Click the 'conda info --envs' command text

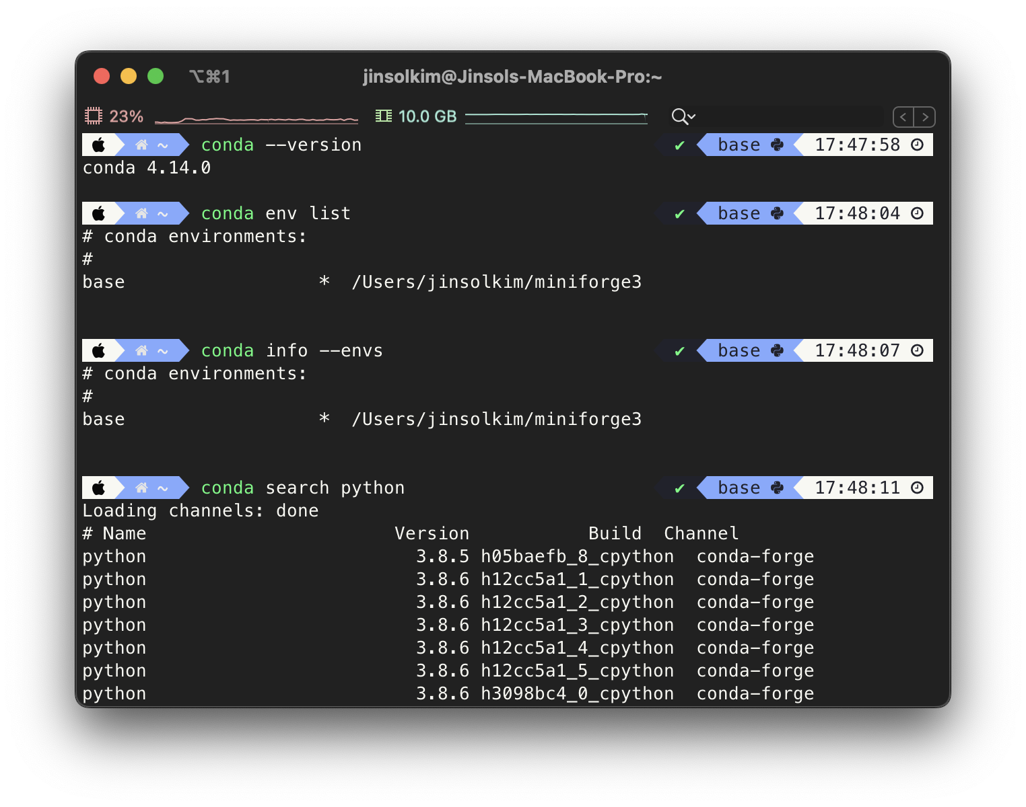point(292,350)
